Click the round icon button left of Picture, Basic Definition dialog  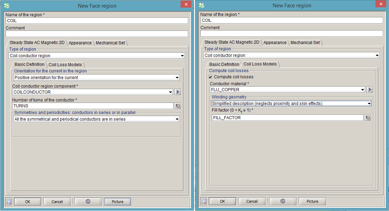pos(88,202)
